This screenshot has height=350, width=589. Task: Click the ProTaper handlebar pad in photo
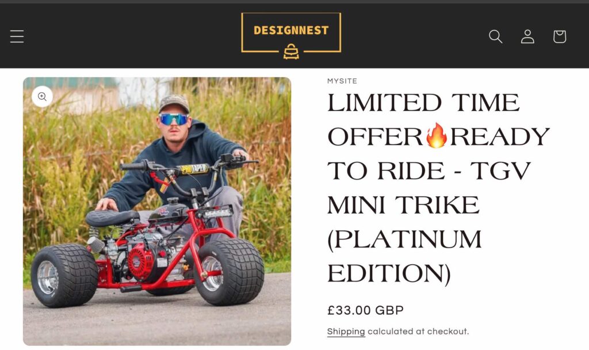(x=193, y=170)
